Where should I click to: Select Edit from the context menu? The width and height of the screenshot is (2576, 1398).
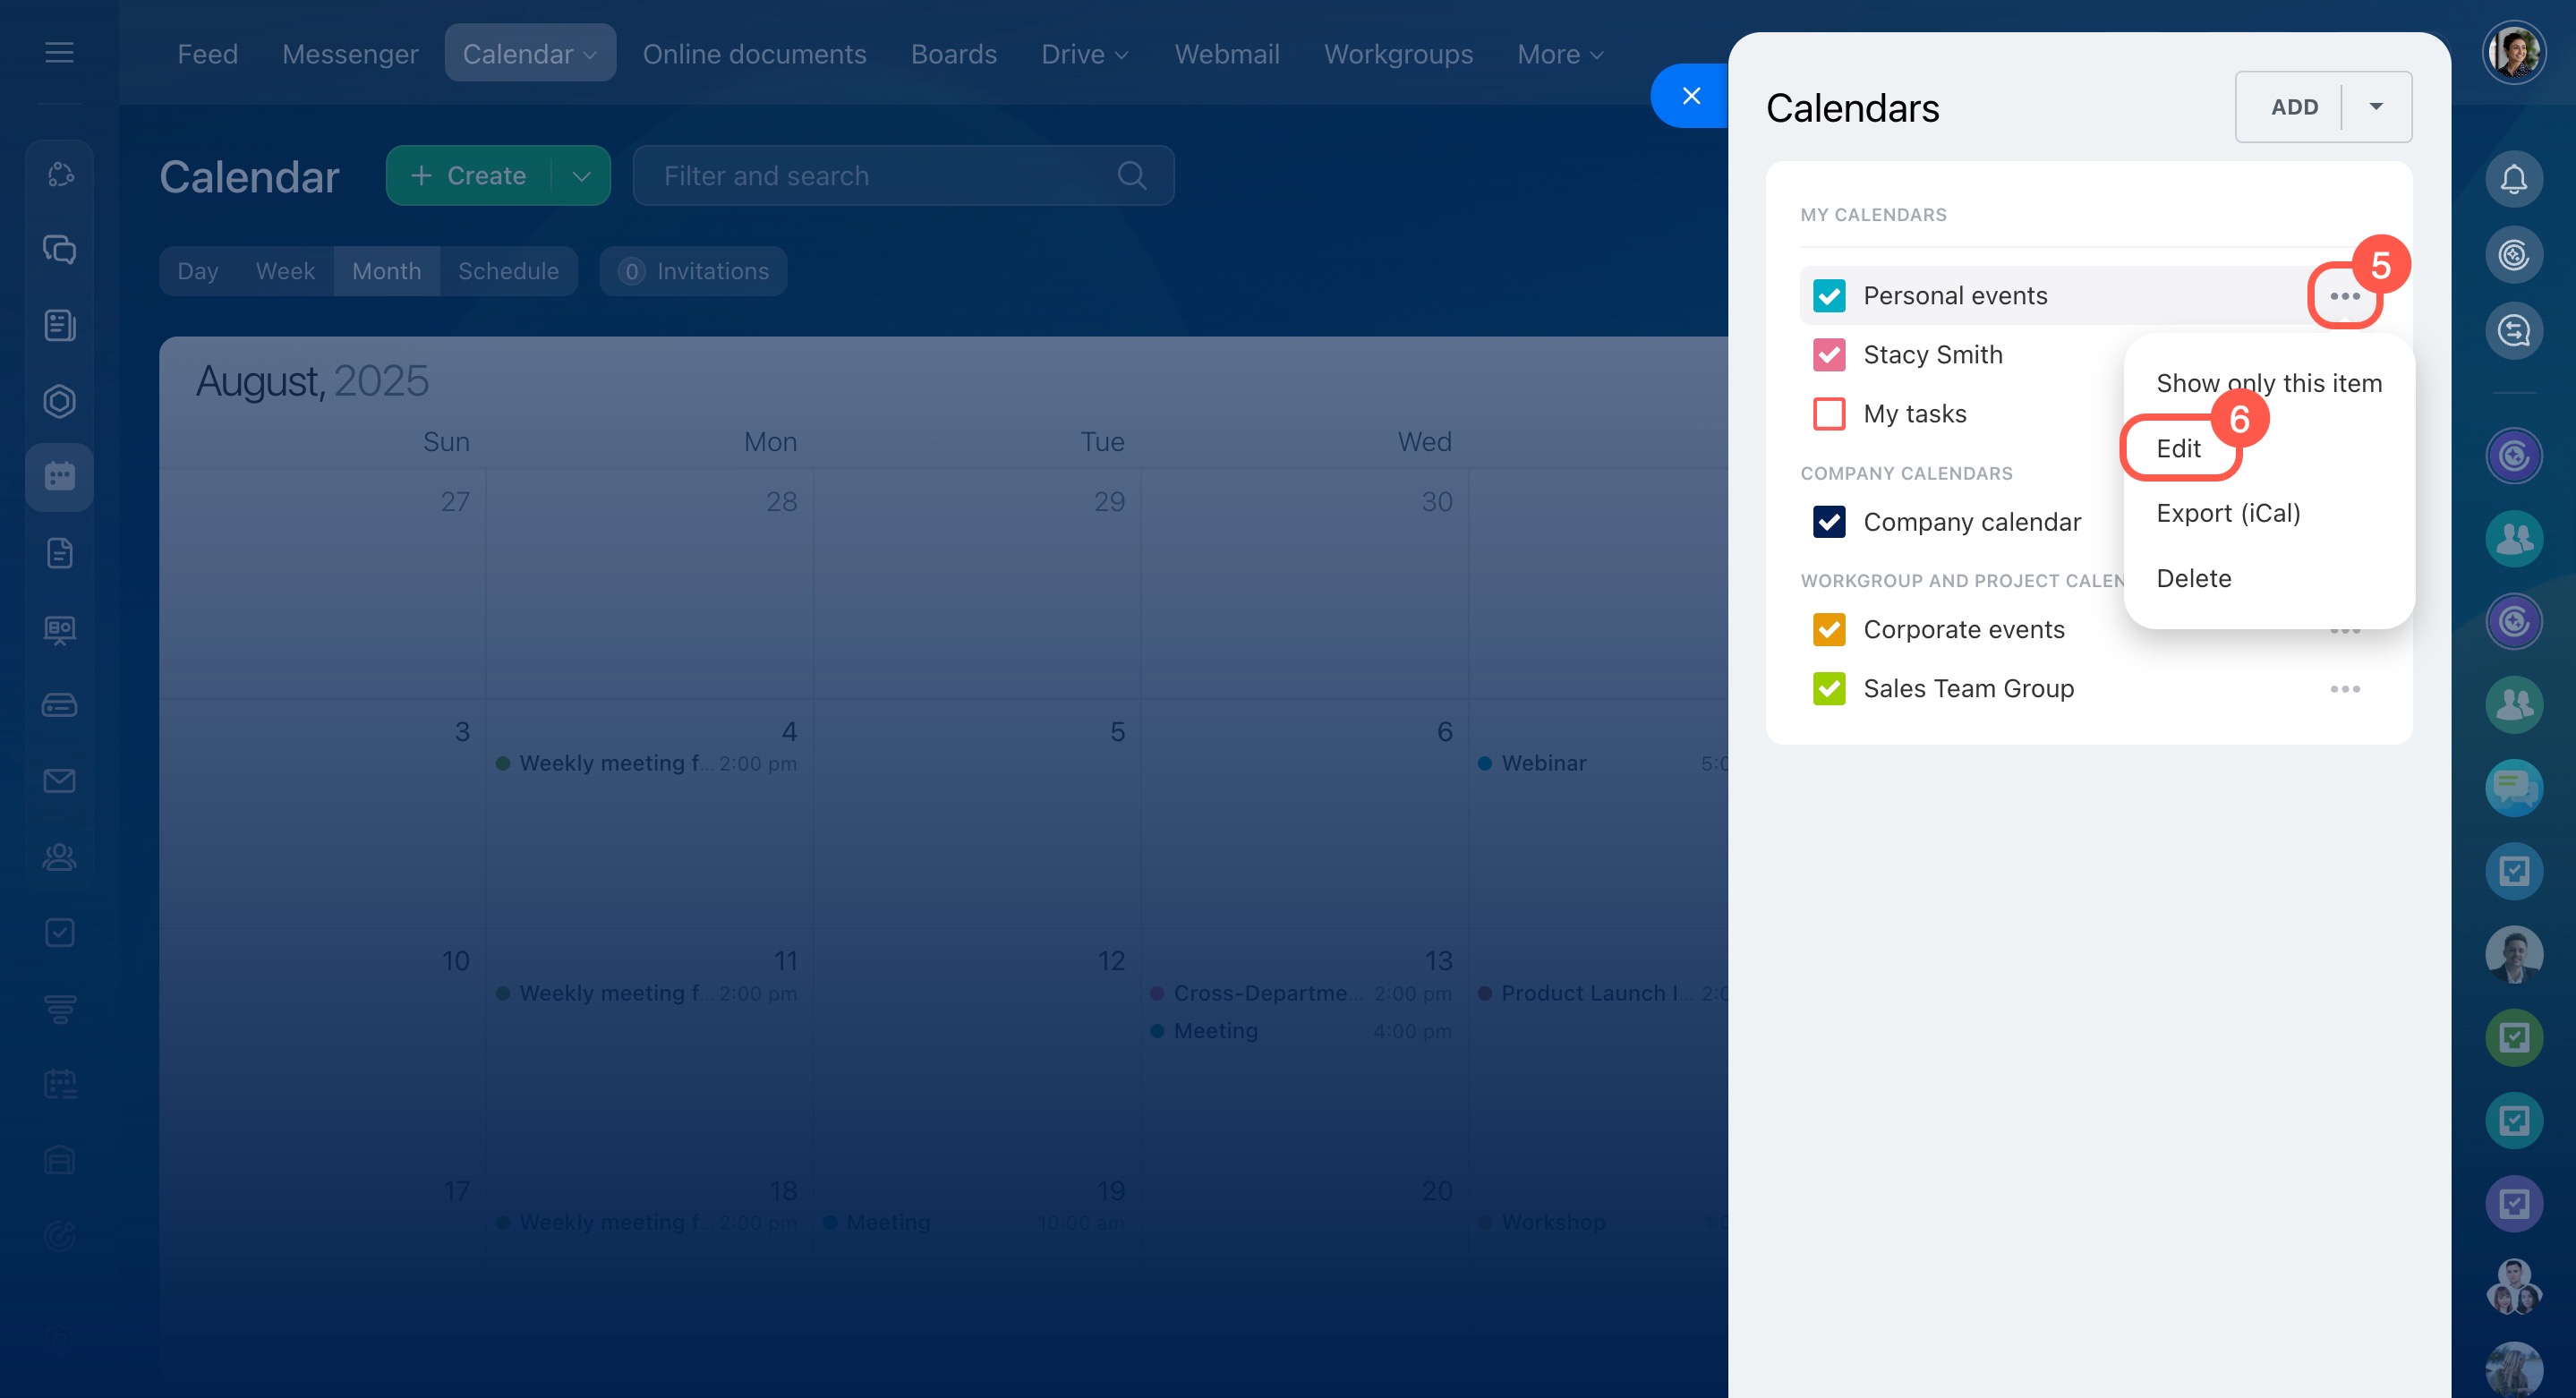pyautogui.click(x=2178, y=449)
